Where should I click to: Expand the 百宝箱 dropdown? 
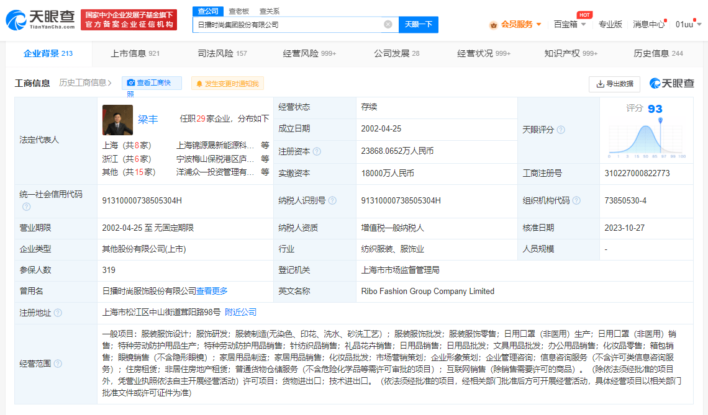tap(570, 24)
